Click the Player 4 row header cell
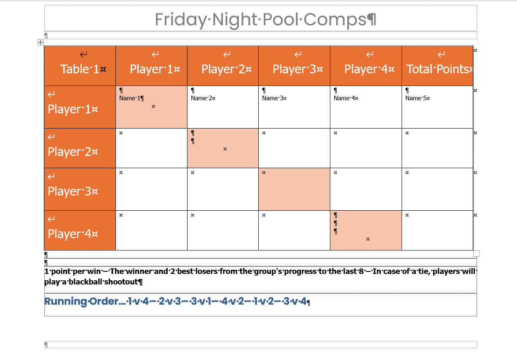The image size is (517, 362). coord(80,230)
